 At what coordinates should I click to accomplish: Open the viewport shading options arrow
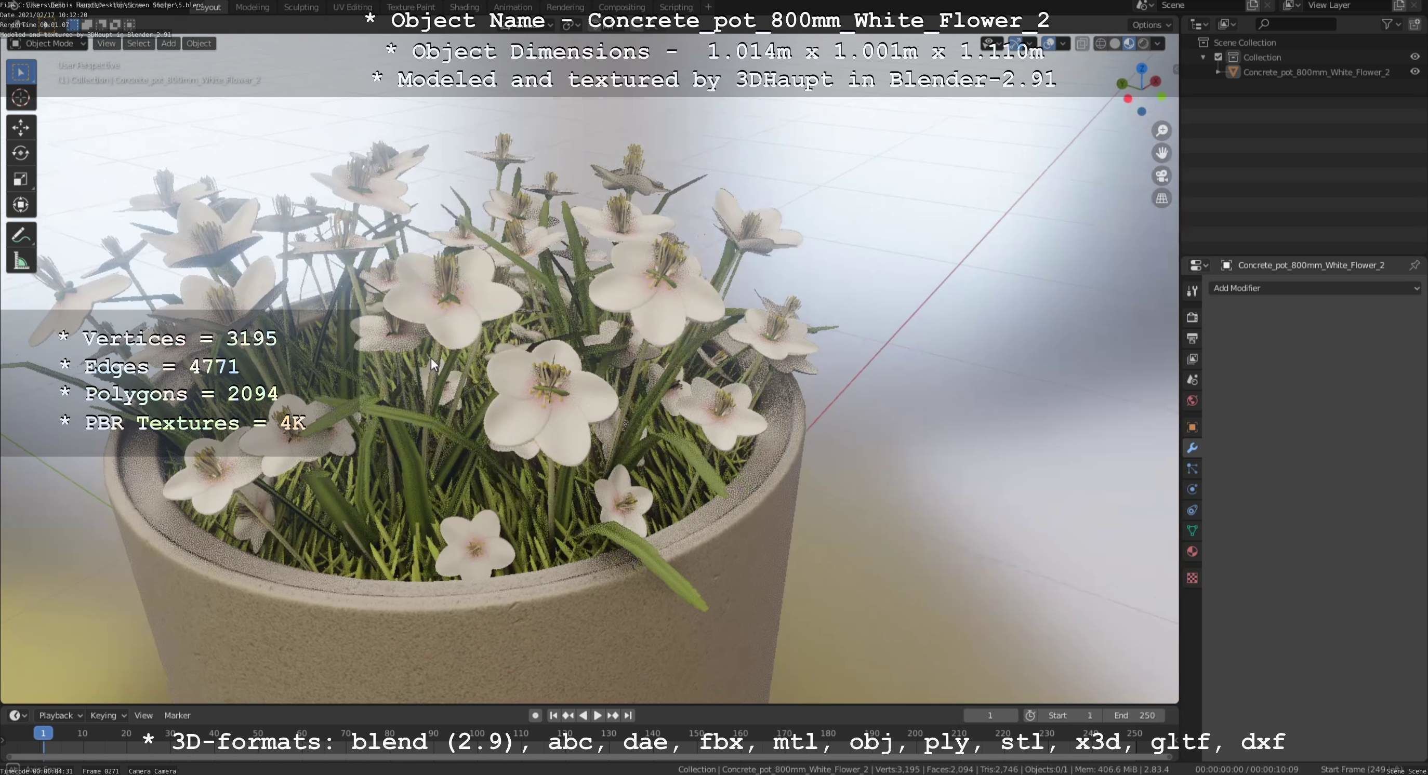(x=1157, y=44)
